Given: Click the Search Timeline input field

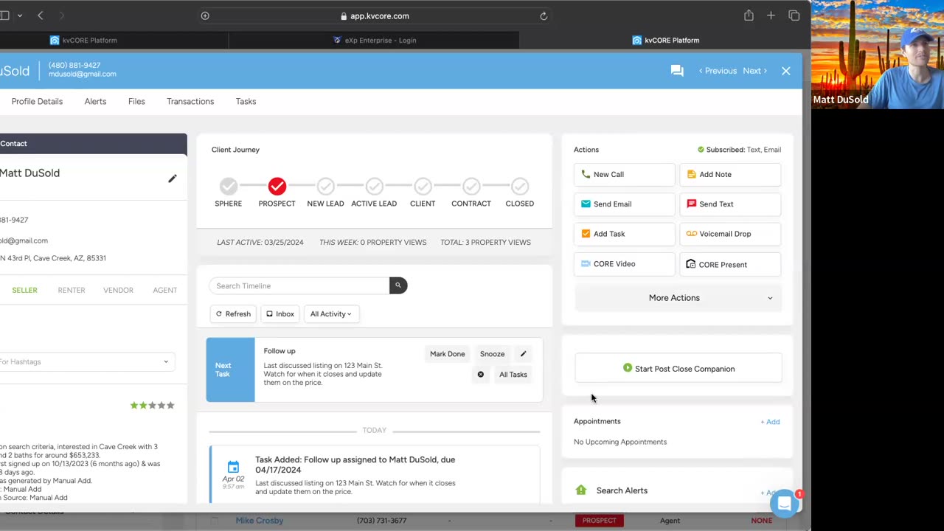Looking at the screenshot, I should coord(299,285).
